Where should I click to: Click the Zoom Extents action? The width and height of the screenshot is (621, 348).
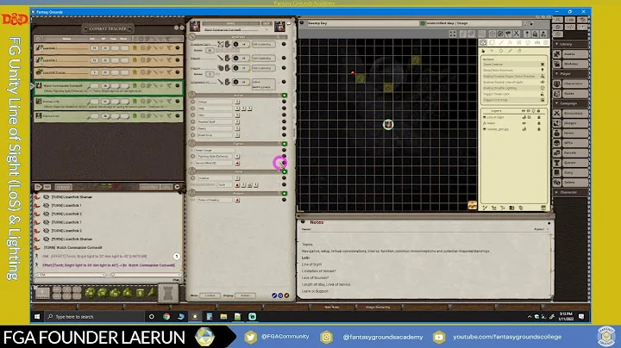pyautogui.click(x=513, y=64)
